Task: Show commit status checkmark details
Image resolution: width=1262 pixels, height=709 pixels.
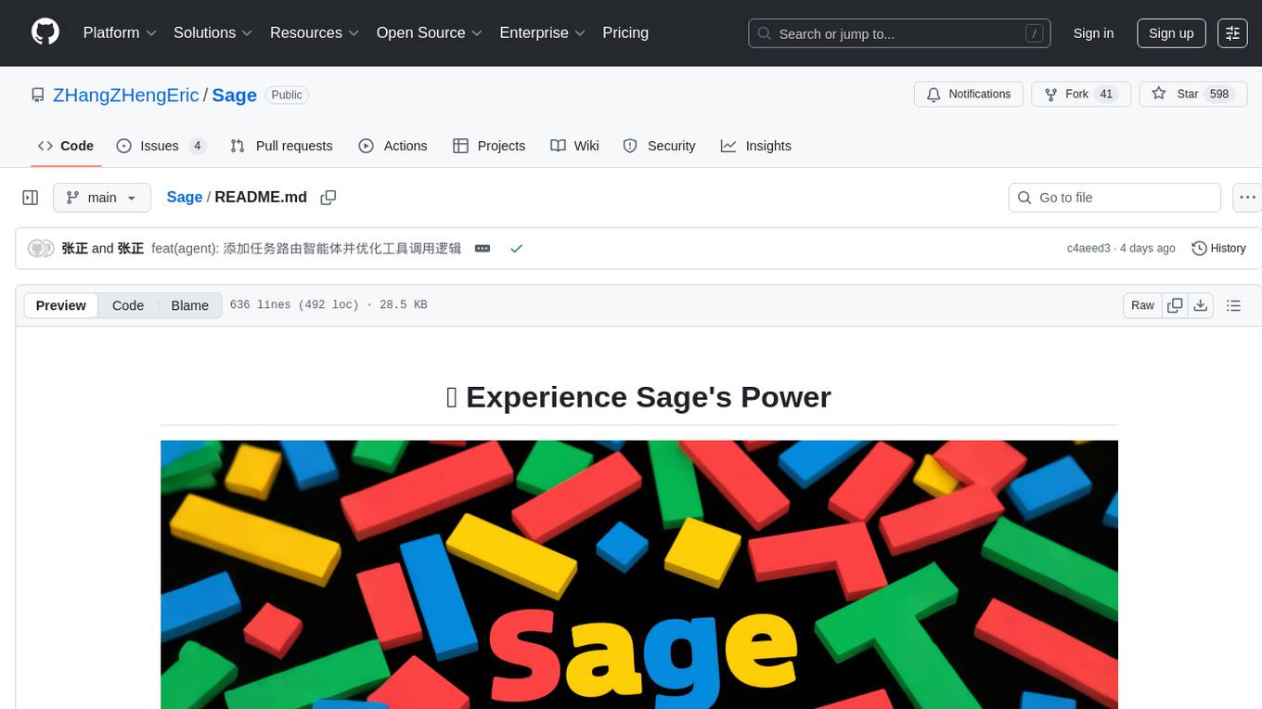Action: coord(517,248)
